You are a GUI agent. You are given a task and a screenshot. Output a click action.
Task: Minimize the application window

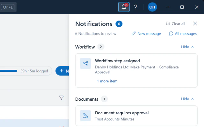167,7
